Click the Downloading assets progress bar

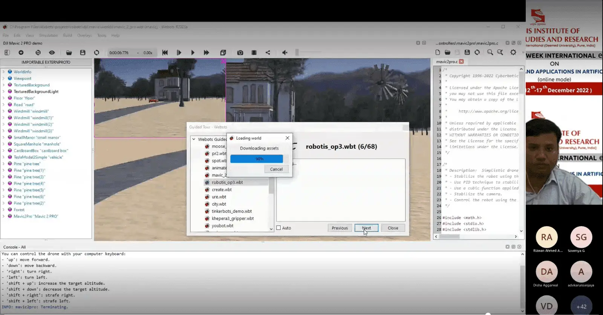[x=259, y=159]
